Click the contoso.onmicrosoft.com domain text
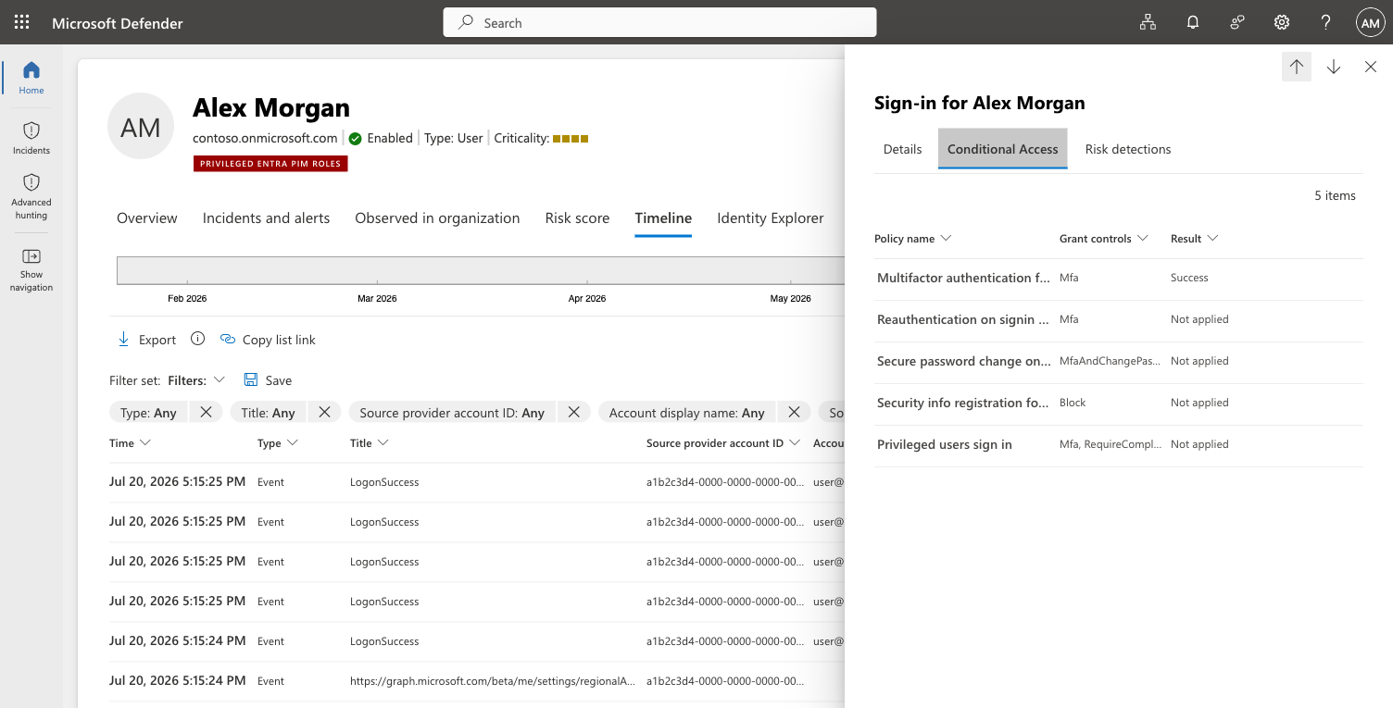The width and height of the screenshot is (1393, 708). click(x=265, y=138)
